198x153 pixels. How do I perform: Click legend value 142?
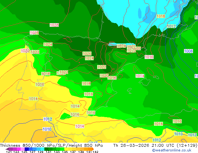click(x=95, y=152)
